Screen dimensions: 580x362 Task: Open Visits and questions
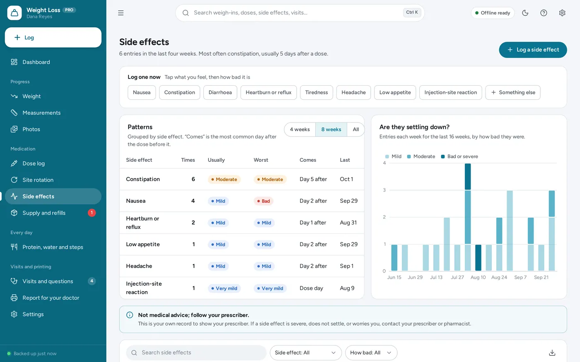53,281
